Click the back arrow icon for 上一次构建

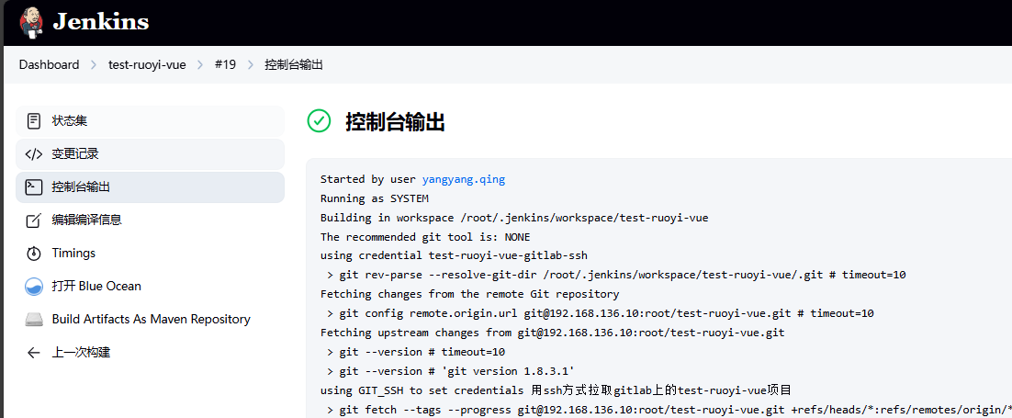pos(34,353)
